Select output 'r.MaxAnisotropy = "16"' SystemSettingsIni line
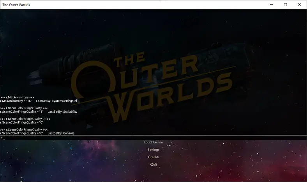 click(x=39, y=101)
